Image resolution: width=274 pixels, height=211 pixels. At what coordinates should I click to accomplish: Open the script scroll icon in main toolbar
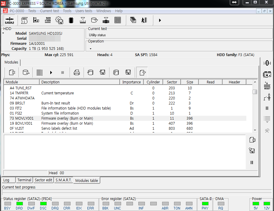point(24,20)
